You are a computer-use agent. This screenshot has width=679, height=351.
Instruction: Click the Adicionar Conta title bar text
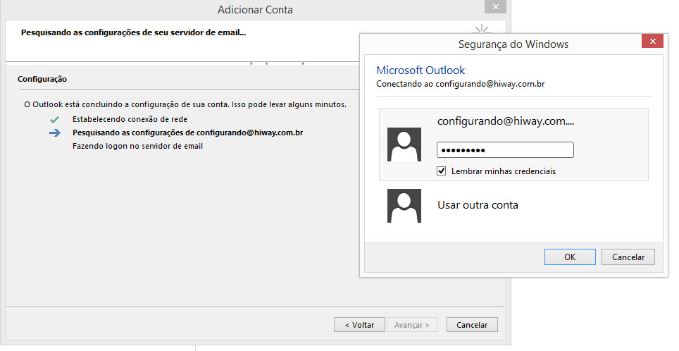255,10
